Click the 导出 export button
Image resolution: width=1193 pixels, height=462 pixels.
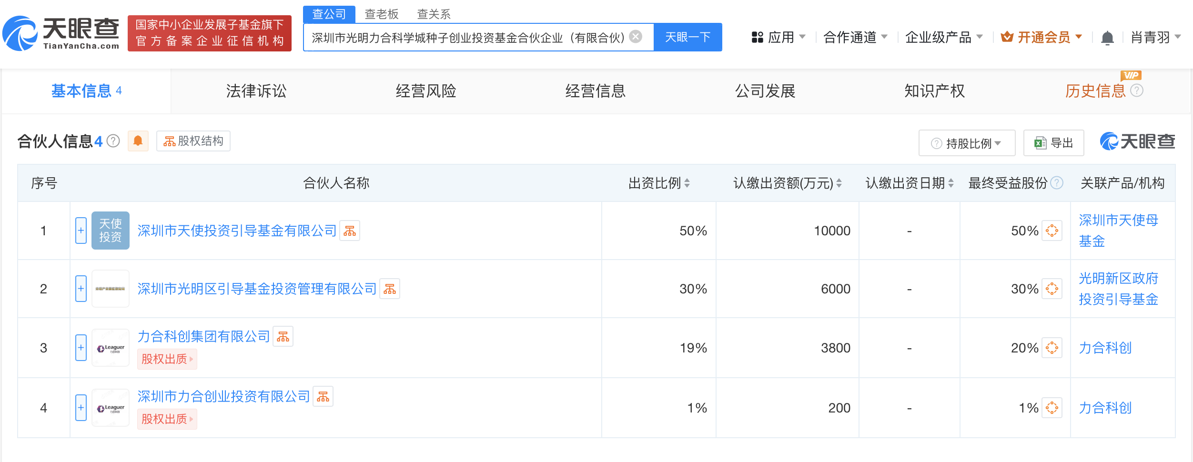coord(1054,143)
